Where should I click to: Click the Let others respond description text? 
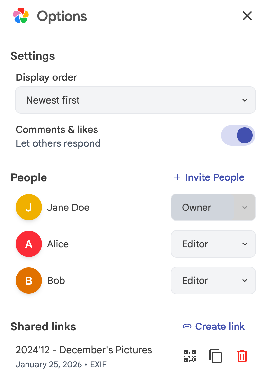click(58, 143)
